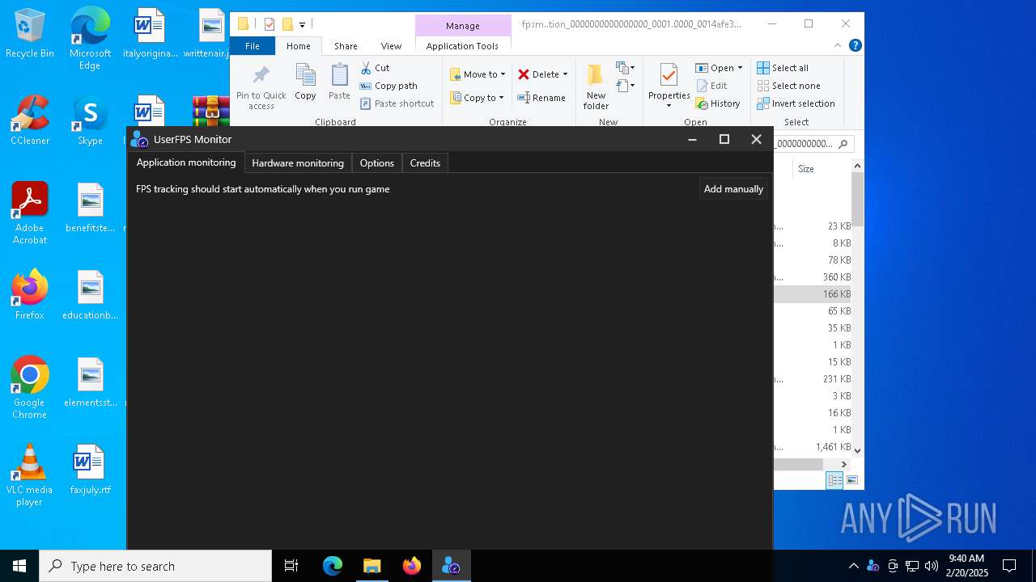Expand the Properties dropdown arrow
The image size is (1036, 582).
(x=669, y=106)
